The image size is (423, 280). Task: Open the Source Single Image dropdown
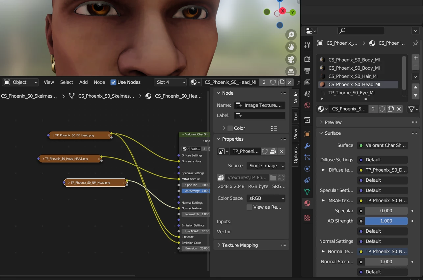tap(266, 166)
